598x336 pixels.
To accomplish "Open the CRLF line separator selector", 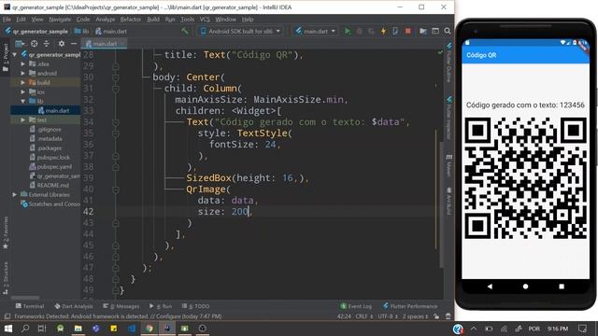I will pyautogui.click(x=364, y=316).
